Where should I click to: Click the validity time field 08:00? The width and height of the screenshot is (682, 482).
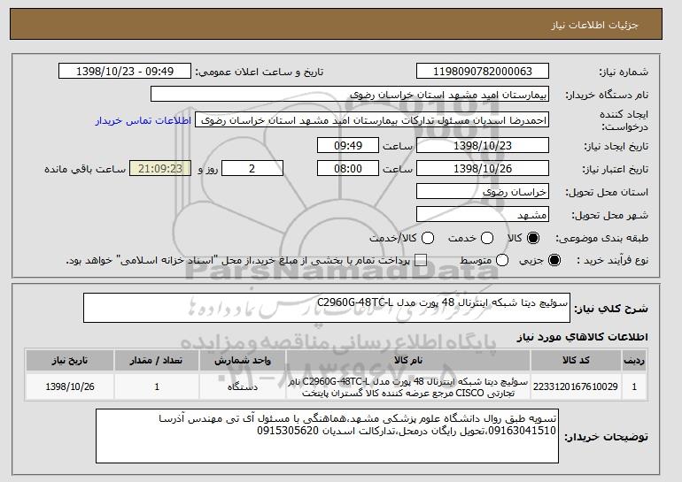coord(348,169)
